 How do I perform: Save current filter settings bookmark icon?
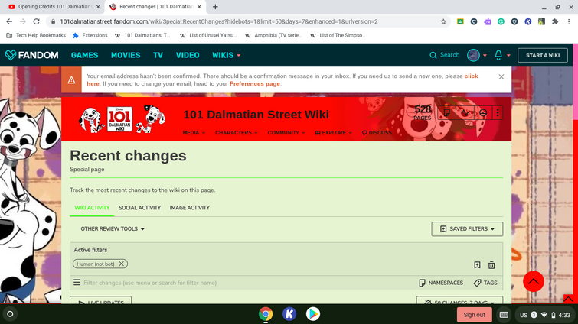(477, 265)
